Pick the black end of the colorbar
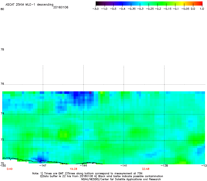The width and height of the screenshot is (207, 181). pos(97,3)
